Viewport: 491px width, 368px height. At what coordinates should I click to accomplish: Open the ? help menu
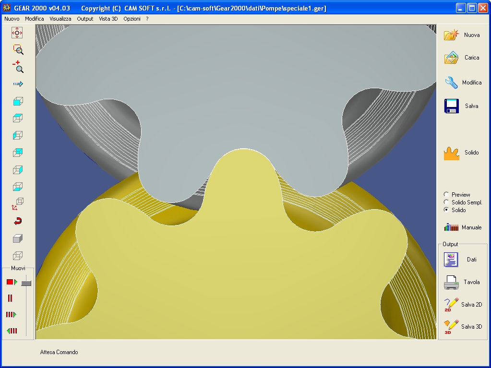pos(147,19)
